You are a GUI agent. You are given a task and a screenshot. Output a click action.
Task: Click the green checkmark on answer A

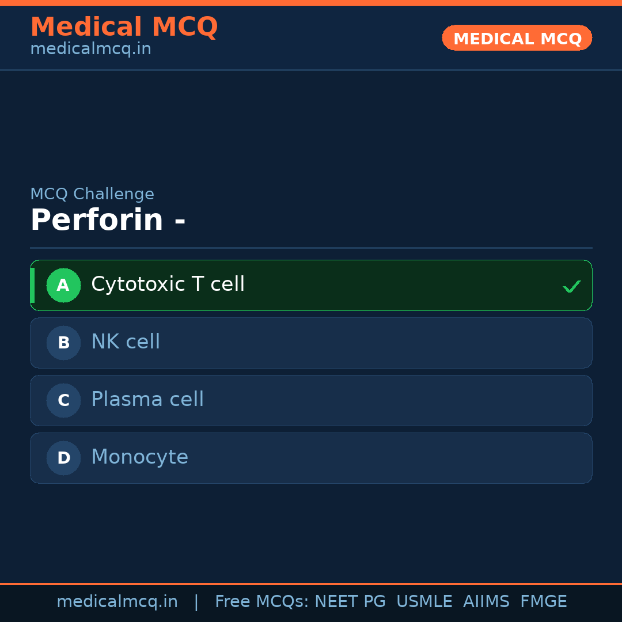[x=571, y=285]
